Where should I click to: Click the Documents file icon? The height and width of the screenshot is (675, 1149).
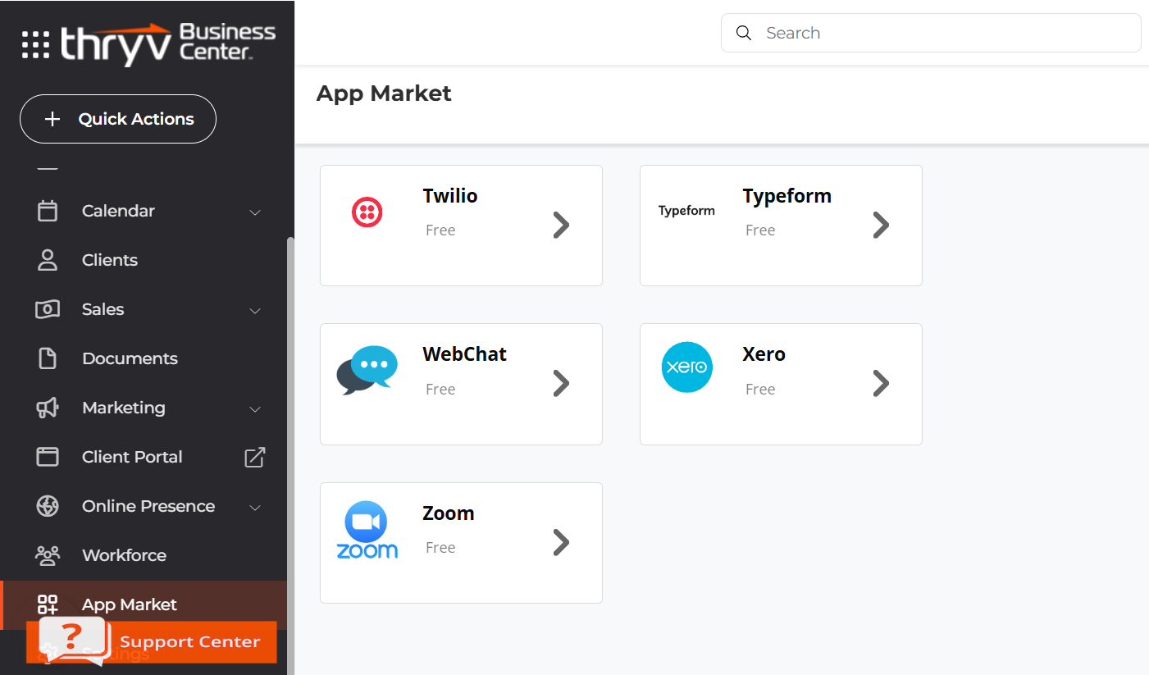(x=48, y=358)
